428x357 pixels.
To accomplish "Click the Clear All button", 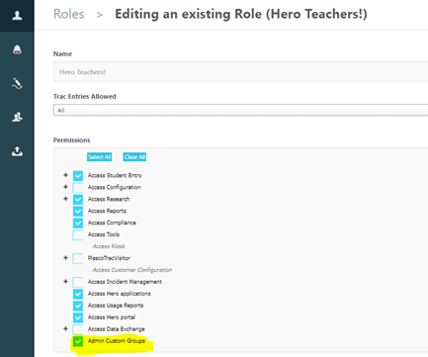I will click(x=134, y=157).
